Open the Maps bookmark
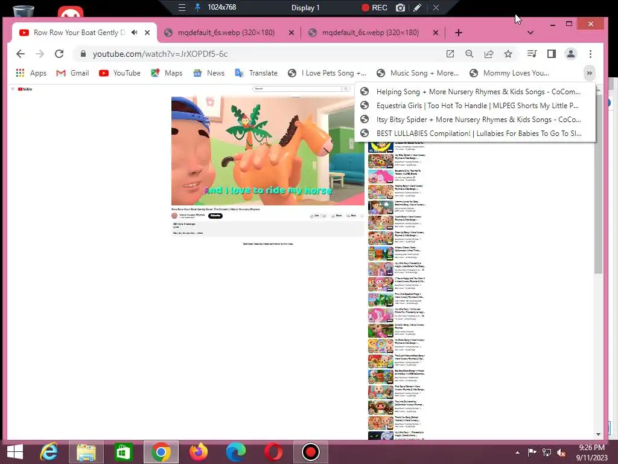The image size is (618, 464). pyautogui.click(x=167, y=73)
